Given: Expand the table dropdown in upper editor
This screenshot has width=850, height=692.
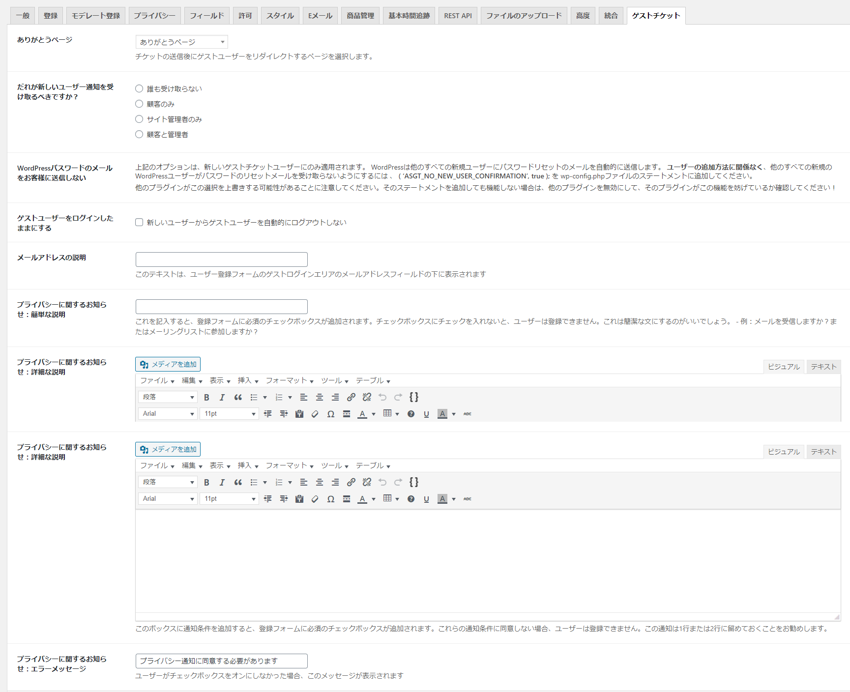Looking at the screenshot, I should point(397,414).
